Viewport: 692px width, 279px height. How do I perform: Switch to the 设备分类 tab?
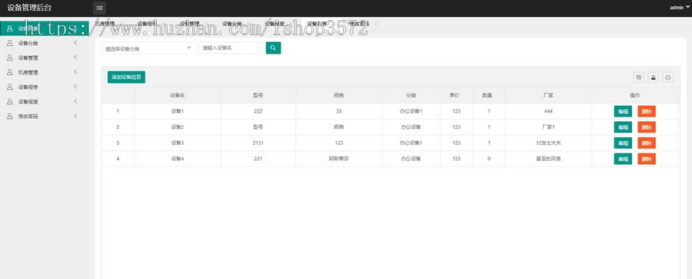coord(231,24)
